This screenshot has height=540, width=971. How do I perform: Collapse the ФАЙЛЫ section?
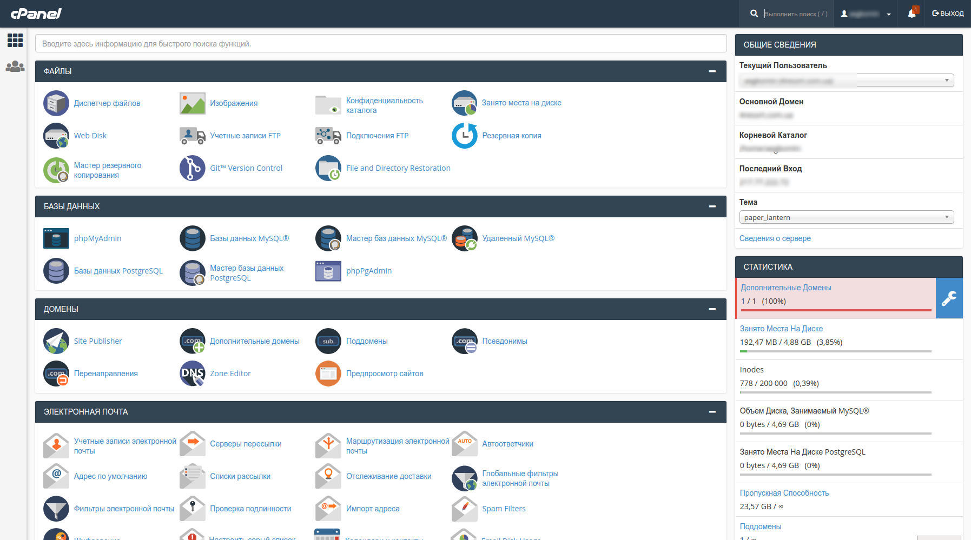[712, 71]
